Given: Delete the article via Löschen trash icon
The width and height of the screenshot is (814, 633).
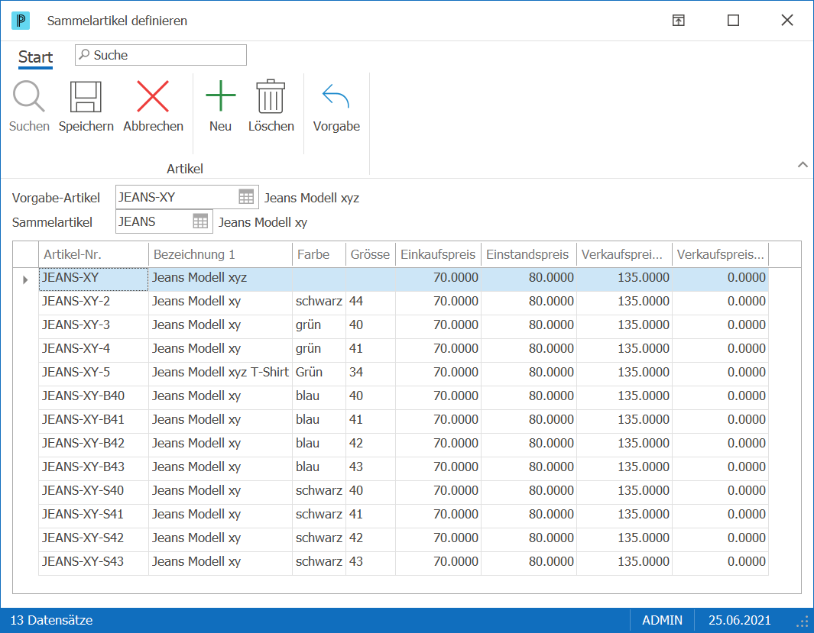Looking at the screenshot, I should pos(271,96).
